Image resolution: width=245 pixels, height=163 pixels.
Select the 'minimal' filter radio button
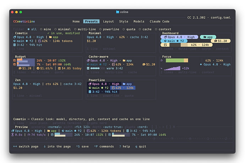[x=62, y=29]
